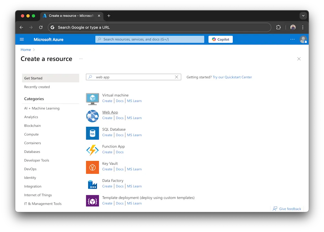Click Give feedback at bottom right
Viewport: 324px width, 232px height.
coord(287,209)
